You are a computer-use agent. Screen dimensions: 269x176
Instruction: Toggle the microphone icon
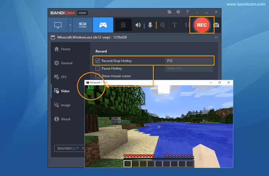click(150, 25)
